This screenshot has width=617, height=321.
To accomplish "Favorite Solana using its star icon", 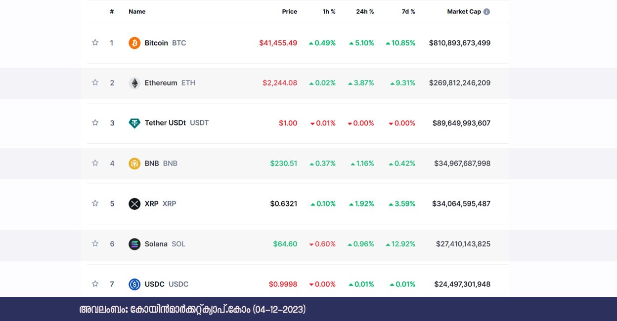I will coord(95,243).
